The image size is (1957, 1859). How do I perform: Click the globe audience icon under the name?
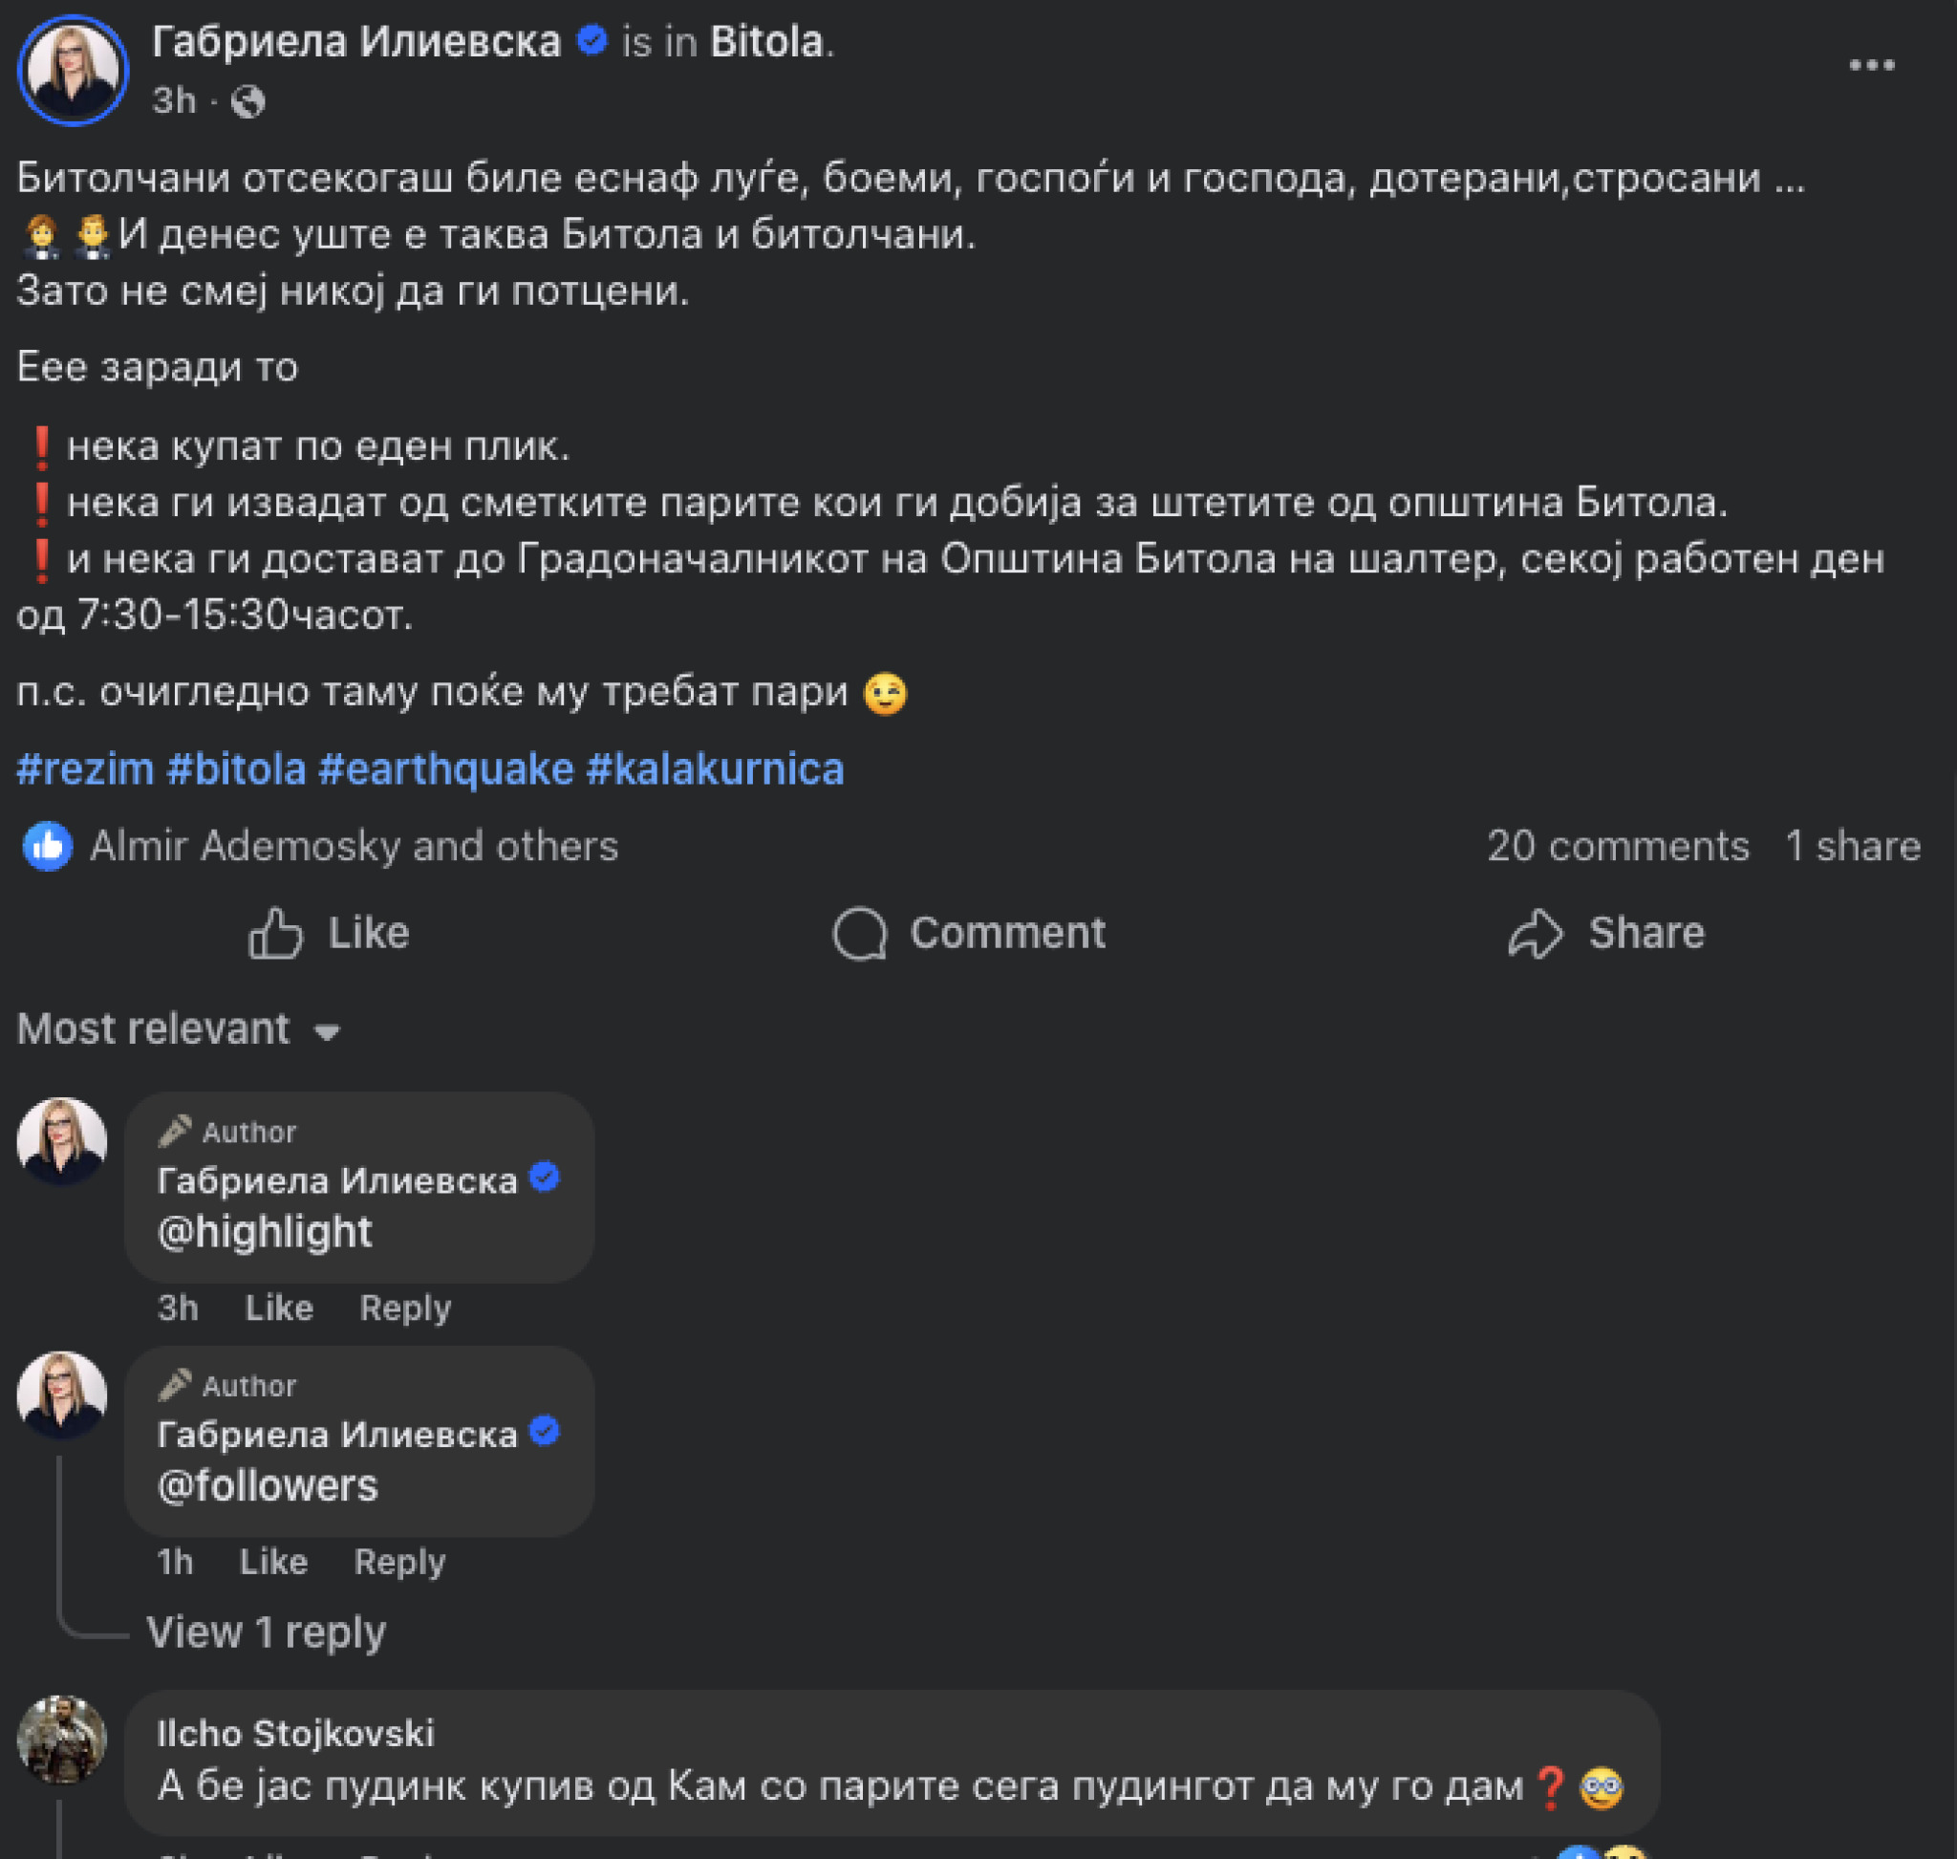(x=247, y=99)
